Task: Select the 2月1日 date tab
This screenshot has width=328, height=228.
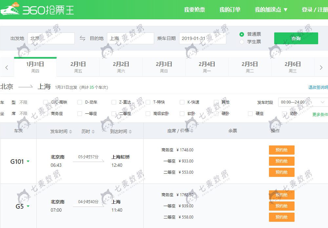Action: [x=78, y=67]
